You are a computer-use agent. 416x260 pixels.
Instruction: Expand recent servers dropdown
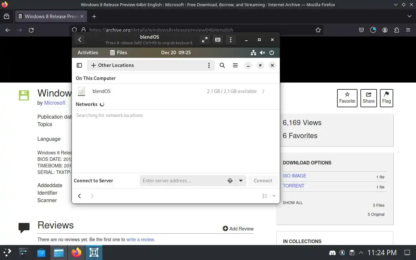(x=241, y=181)
